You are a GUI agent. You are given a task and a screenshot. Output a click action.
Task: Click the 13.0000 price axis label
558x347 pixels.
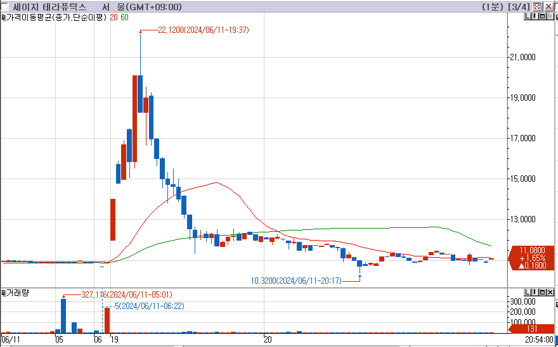pos(522,219)
